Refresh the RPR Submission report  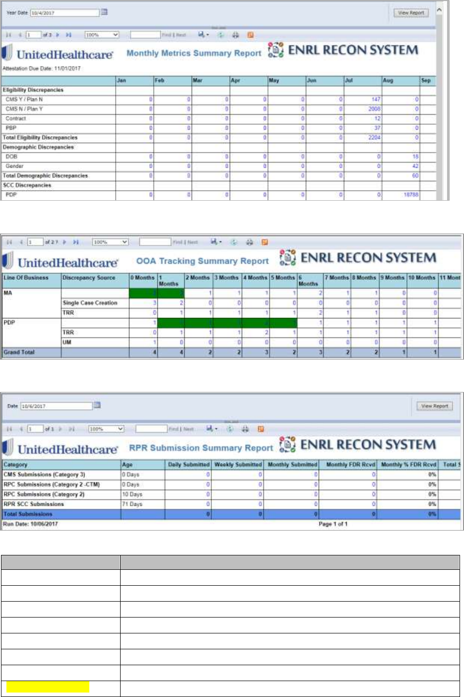[x=230, y=429]
